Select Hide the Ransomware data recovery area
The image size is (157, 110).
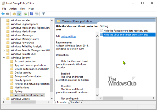click(x=126, y=31)
